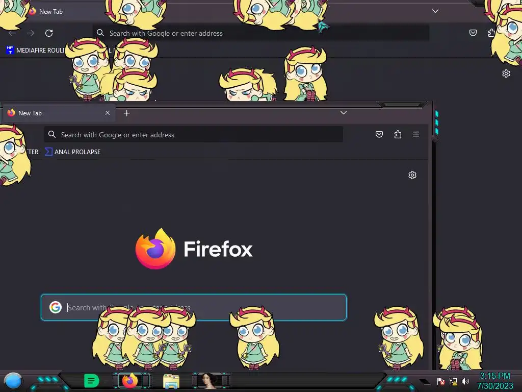Image resolution: width=522 pixels, height=392 pixels.
Task: Focus the front window's address bar
Action: 193,135
